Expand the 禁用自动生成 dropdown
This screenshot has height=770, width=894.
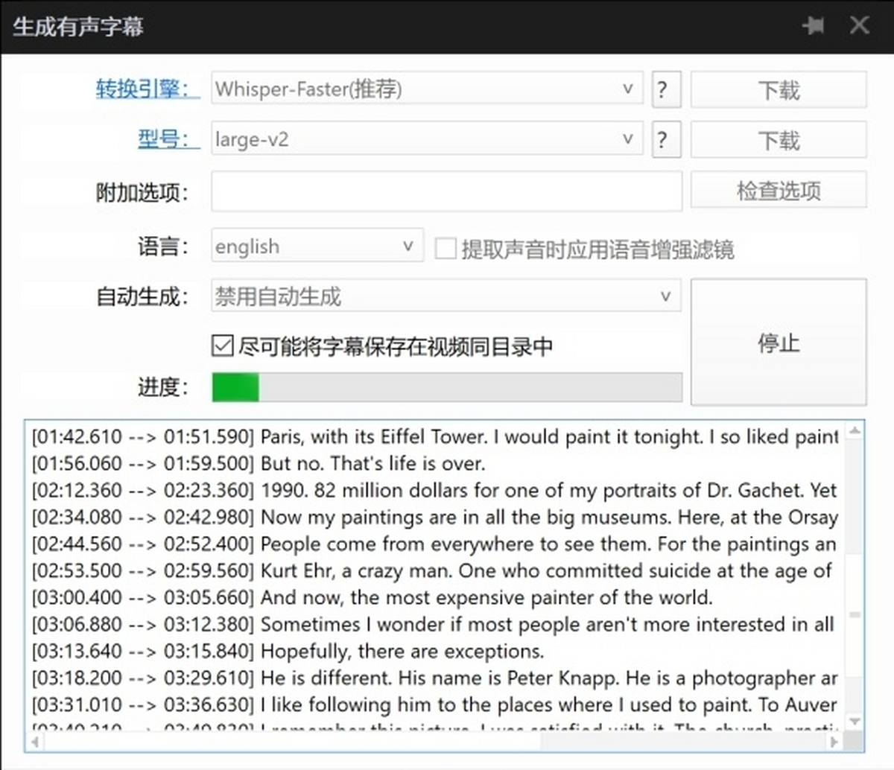[x=446, y=296]
